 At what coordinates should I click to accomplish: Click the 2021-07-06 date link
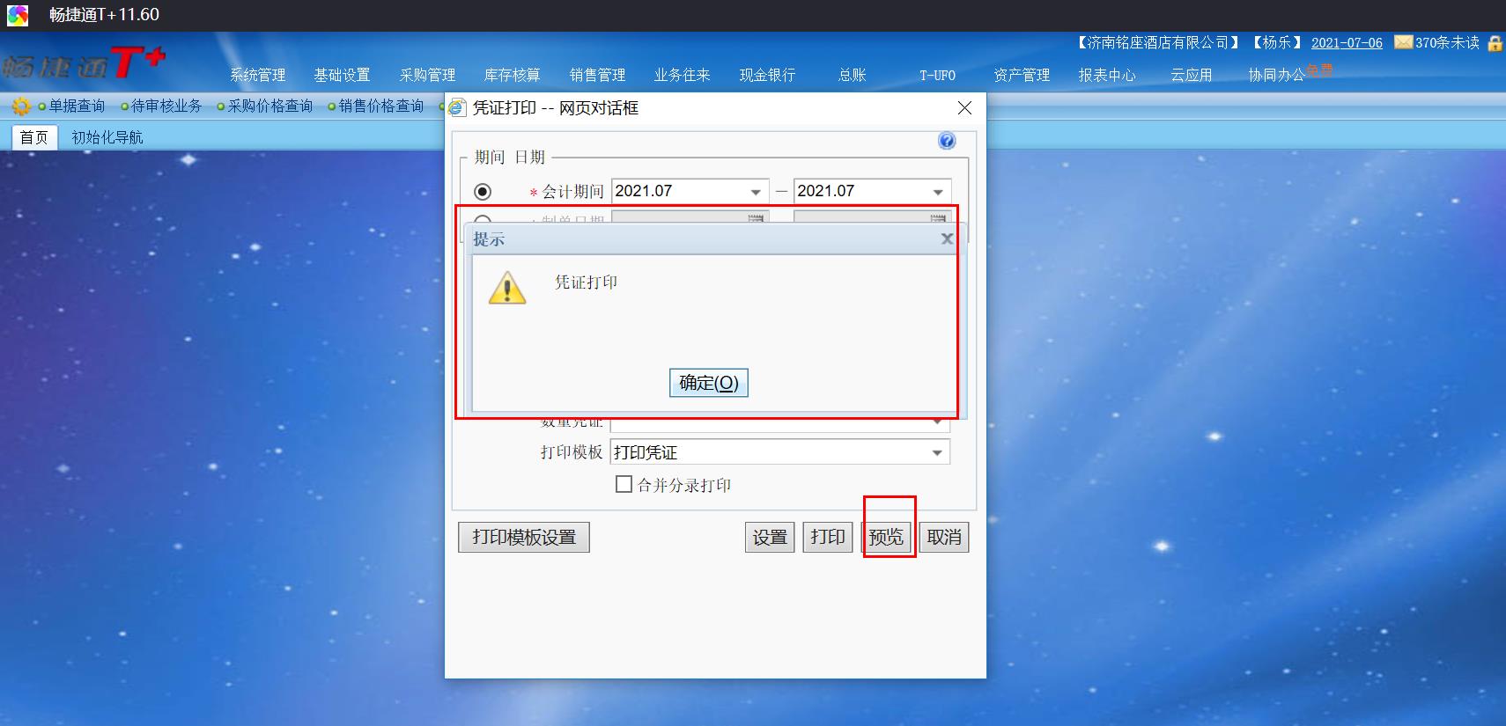(1347, 43)
